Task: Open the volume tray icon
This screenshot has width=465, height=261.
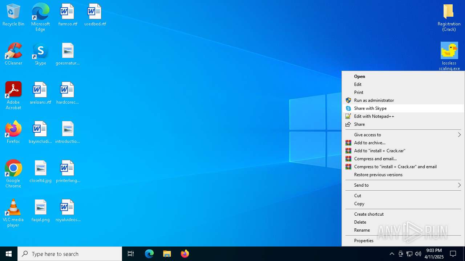Action: 418,254
